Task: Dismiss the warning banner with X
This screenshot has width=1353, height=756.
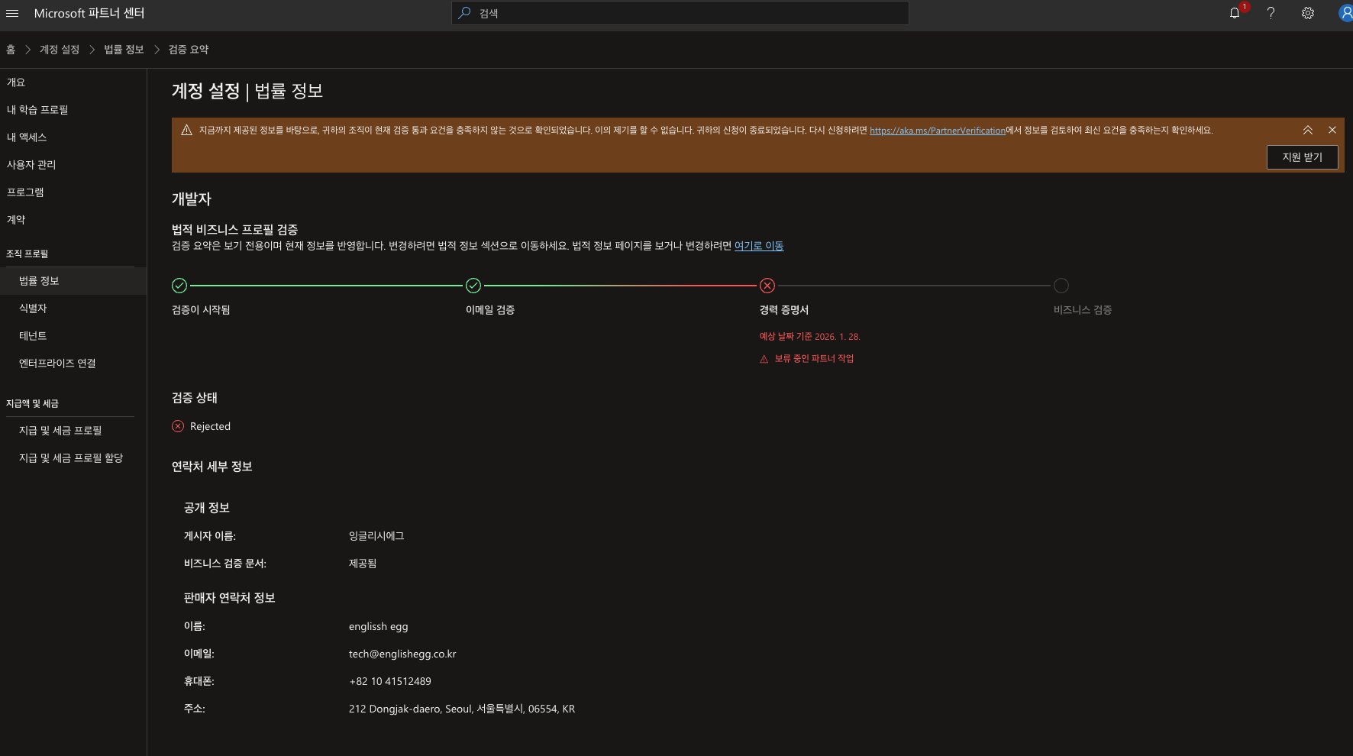Action: point(1332,131)
